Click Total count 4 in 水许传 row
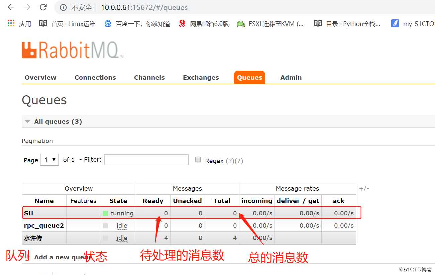 (235, 238)
